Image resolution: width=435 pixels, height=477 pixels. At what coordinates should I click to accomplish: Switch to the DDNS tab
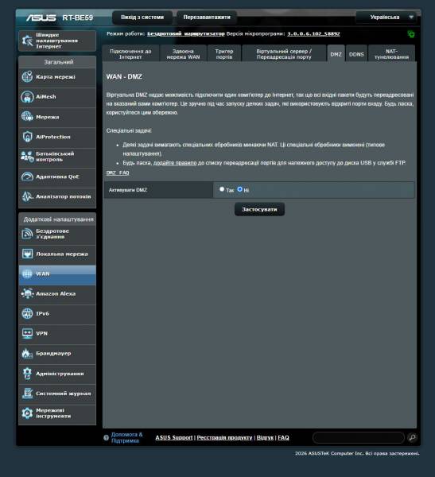356,54
